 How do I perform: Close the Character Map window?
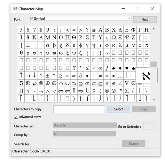pos(152,9)
